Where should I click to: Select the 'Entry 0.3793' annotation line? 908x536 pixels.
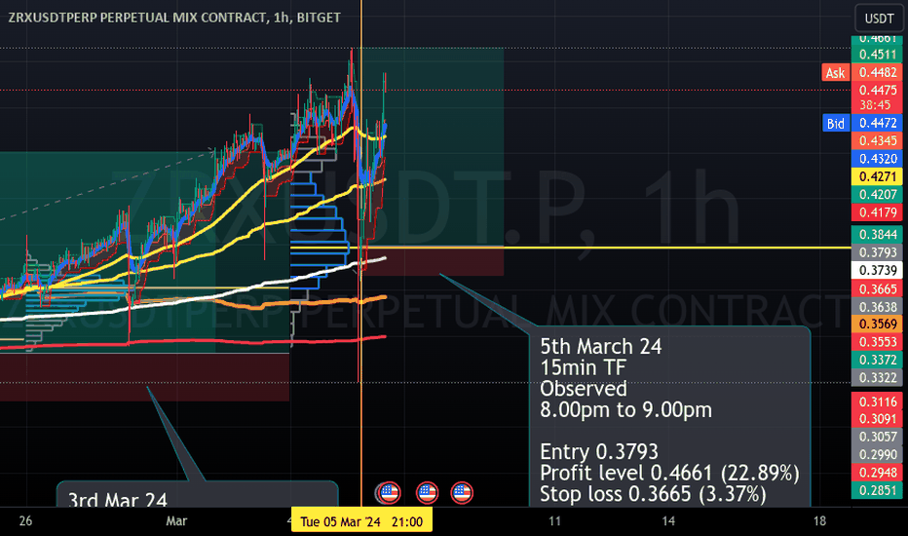point(599,451)
